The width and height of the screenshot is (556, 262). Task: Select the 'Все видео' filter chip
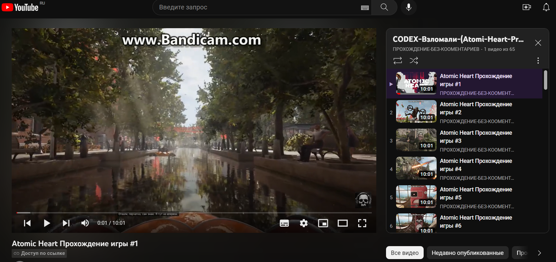click(x=405, y=253)
